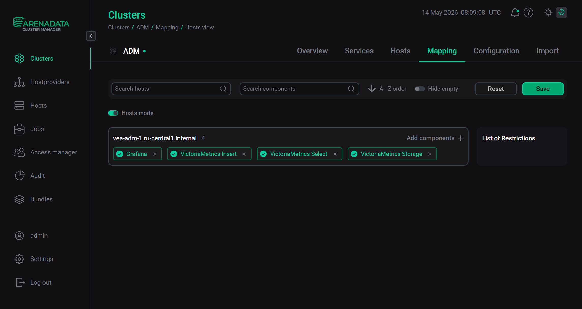Focus the Search components field

pyautogui.click(x=299, y=89)
